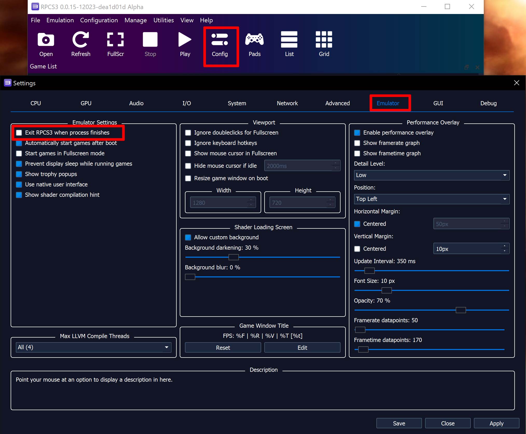Click the Save button

tap(399, 423)
